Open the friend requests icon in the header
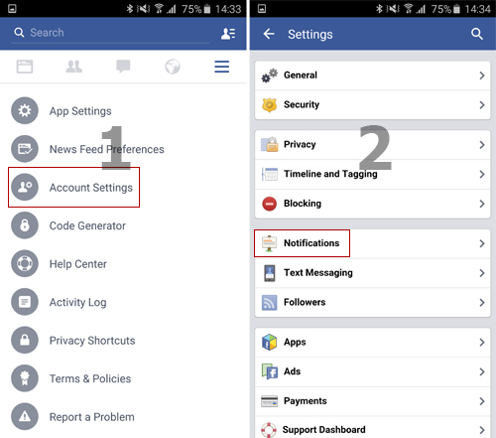The width and height of the screenshot is (496, 438). point(228,34)
